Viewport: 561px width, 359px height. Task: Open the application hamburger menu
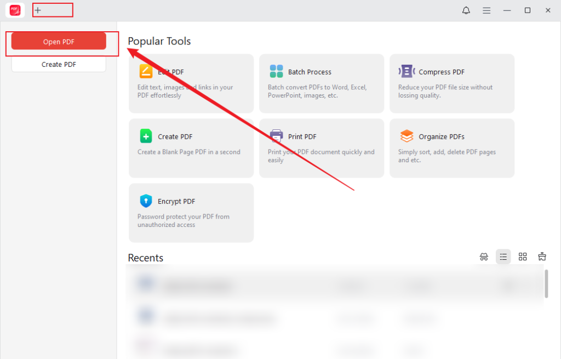[x=486, y=10]
